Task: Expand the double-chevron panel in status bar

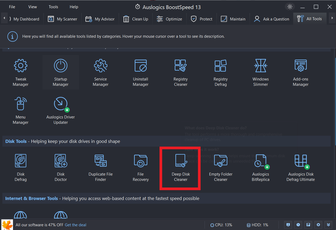Action: click(x=329, y=225)
